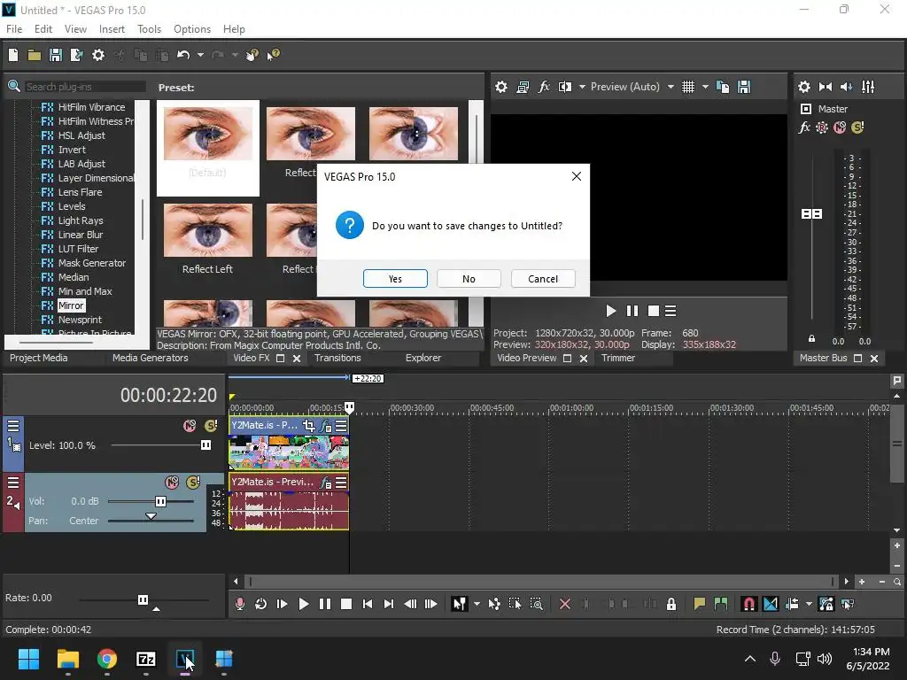Open audio track 2 hamburger menu
Viewport: 907px width, 680px height.
(x=13, y=483)
